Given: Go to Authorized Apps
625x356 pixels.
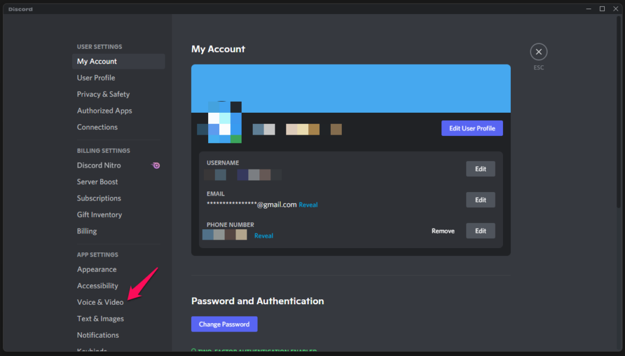Looking at the screenshot, I should 104,111.
